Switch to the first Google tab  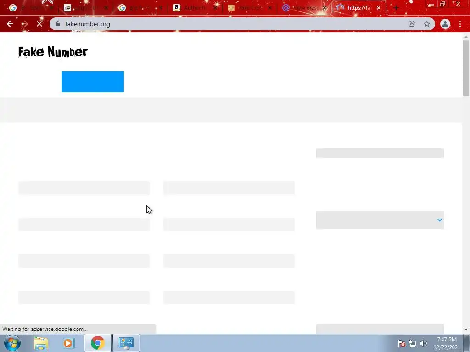30,8
